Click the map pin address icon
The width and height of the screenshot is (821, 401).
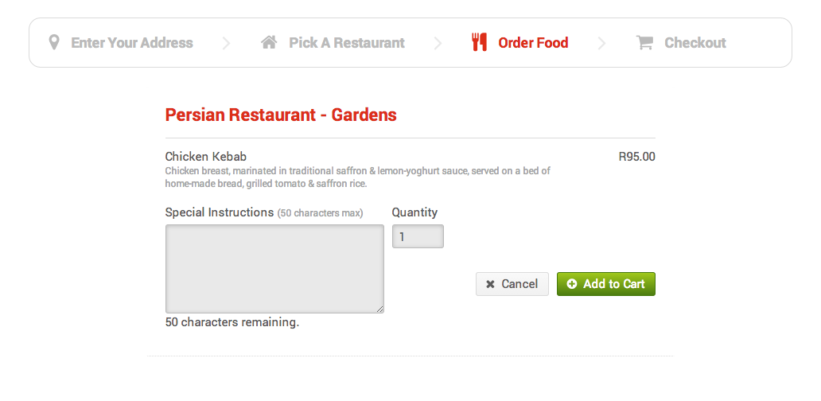[54, 42]
